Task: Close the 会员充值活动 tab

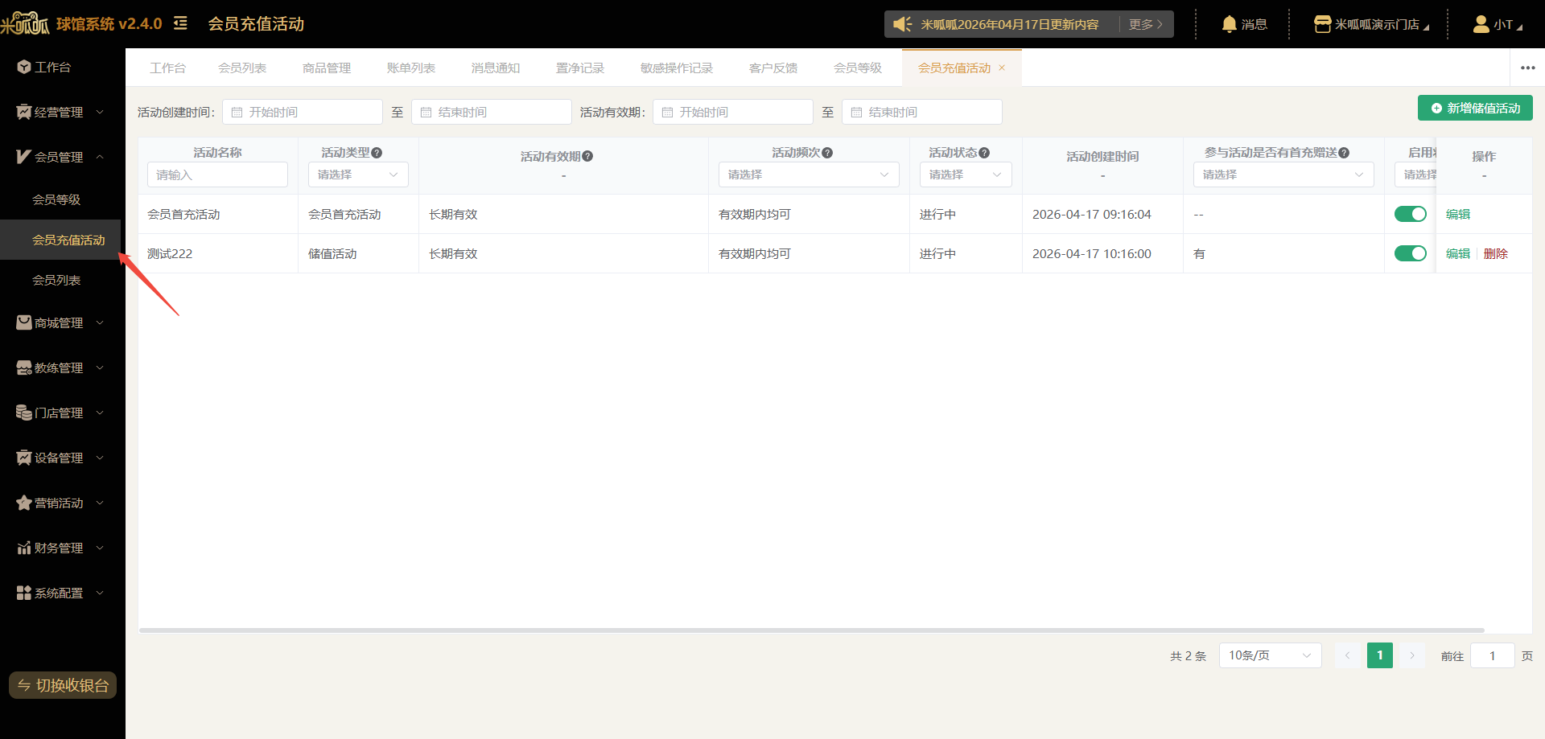Action: 1002,68
